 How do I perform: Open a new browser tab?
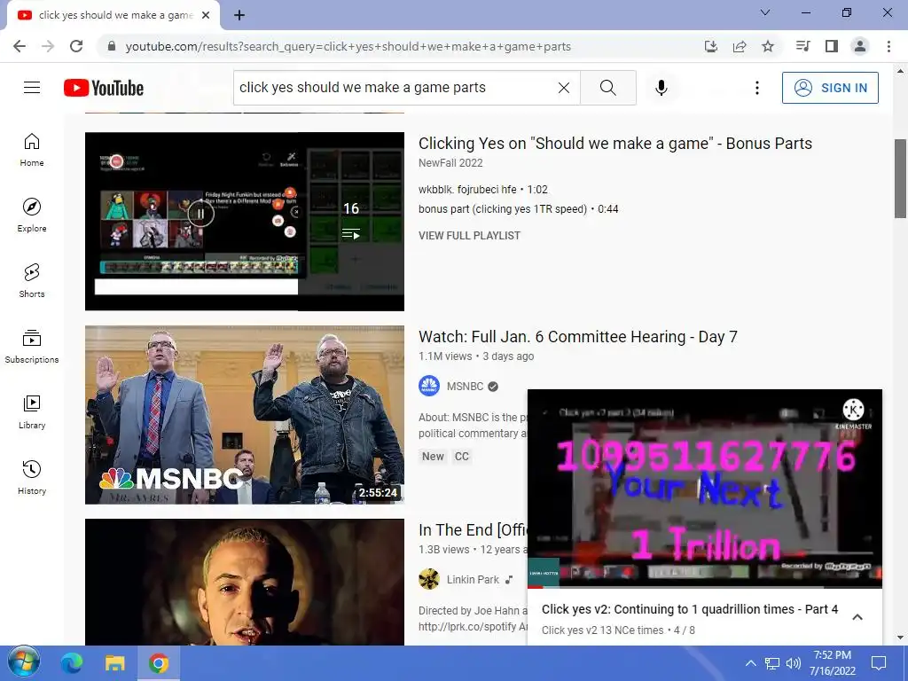click(239, 15)
